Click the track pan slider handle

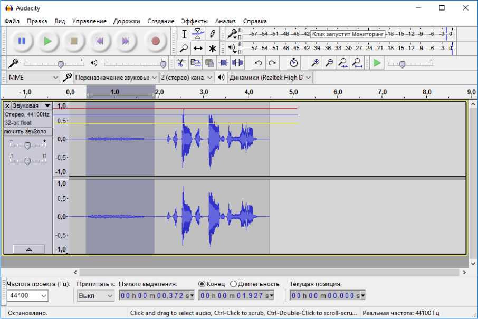point(27,161)
